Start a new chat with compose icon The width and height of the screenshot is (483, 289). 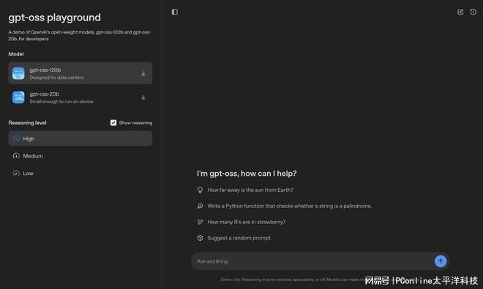click(x=460, y=12)
